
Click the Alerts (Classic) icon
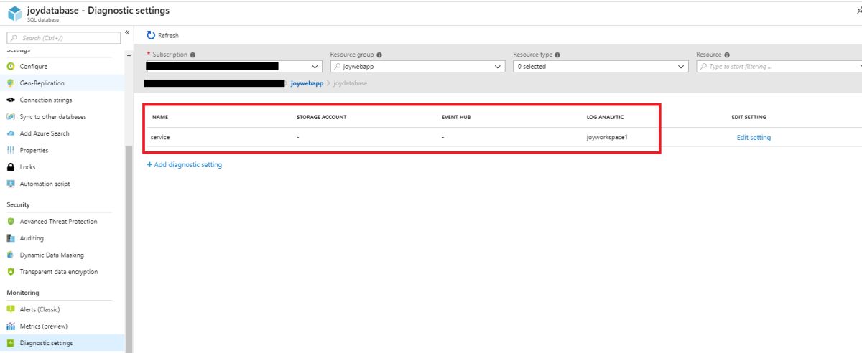click(x=11, y=309)
